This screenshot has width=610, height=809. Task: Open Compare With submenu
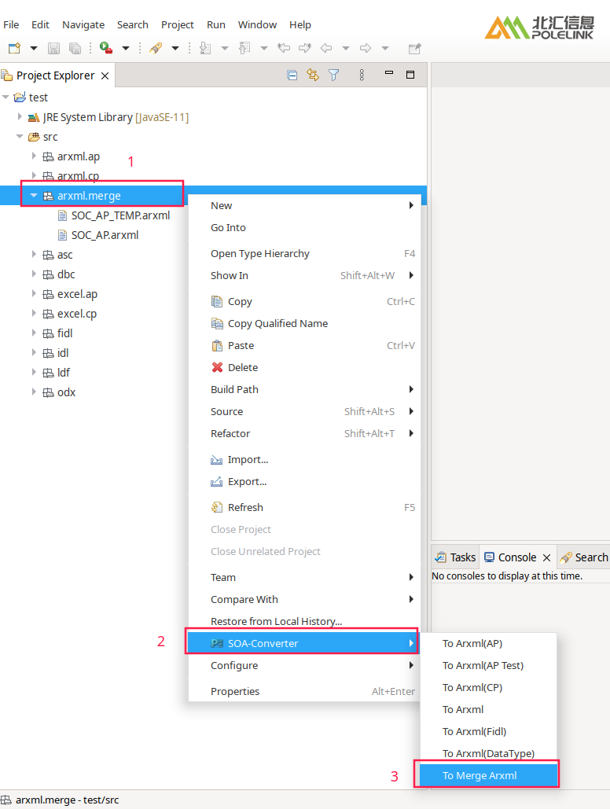(304, 600)
